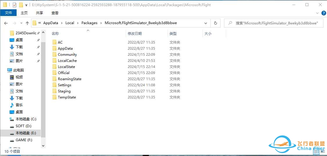Open recent locations dropdown arrow

click(21, 23)
